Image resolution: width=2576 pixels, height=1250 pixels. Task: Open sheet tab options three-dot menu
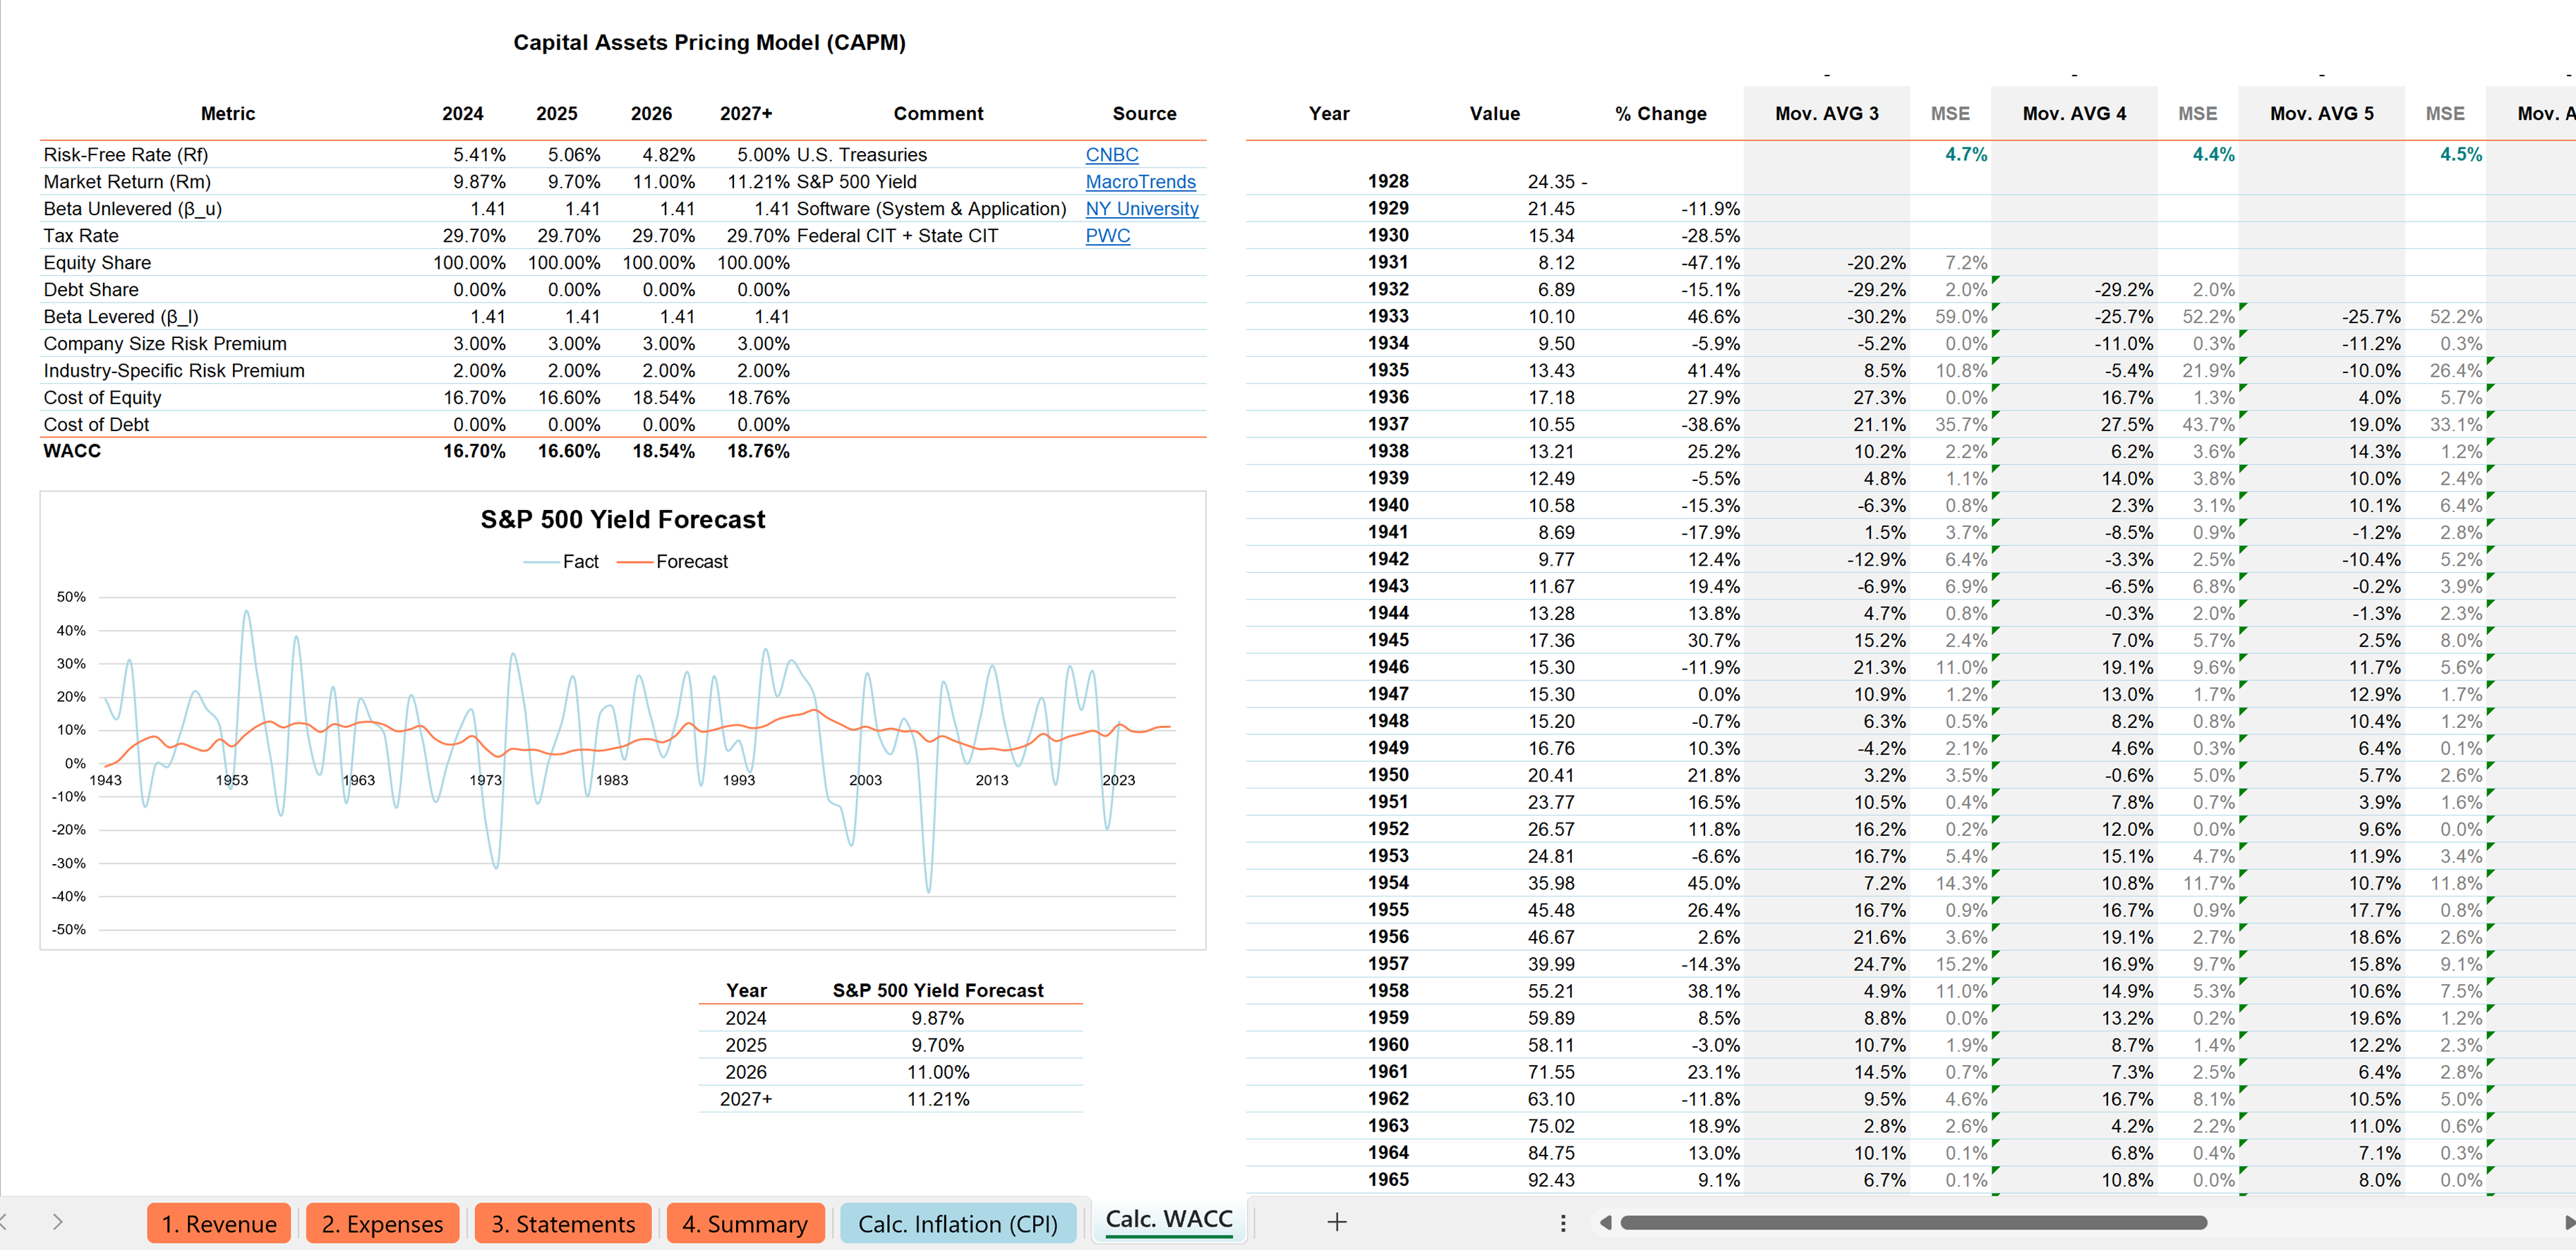[1563, 1223]
